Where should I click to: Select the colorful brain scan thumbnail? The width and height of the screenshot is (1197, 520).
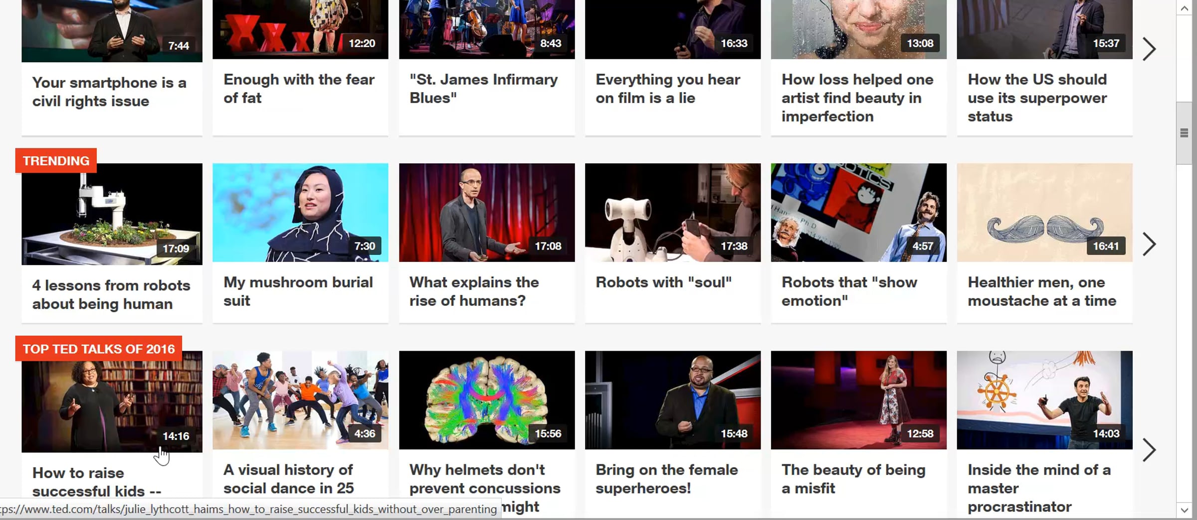(x=487, y=400)
